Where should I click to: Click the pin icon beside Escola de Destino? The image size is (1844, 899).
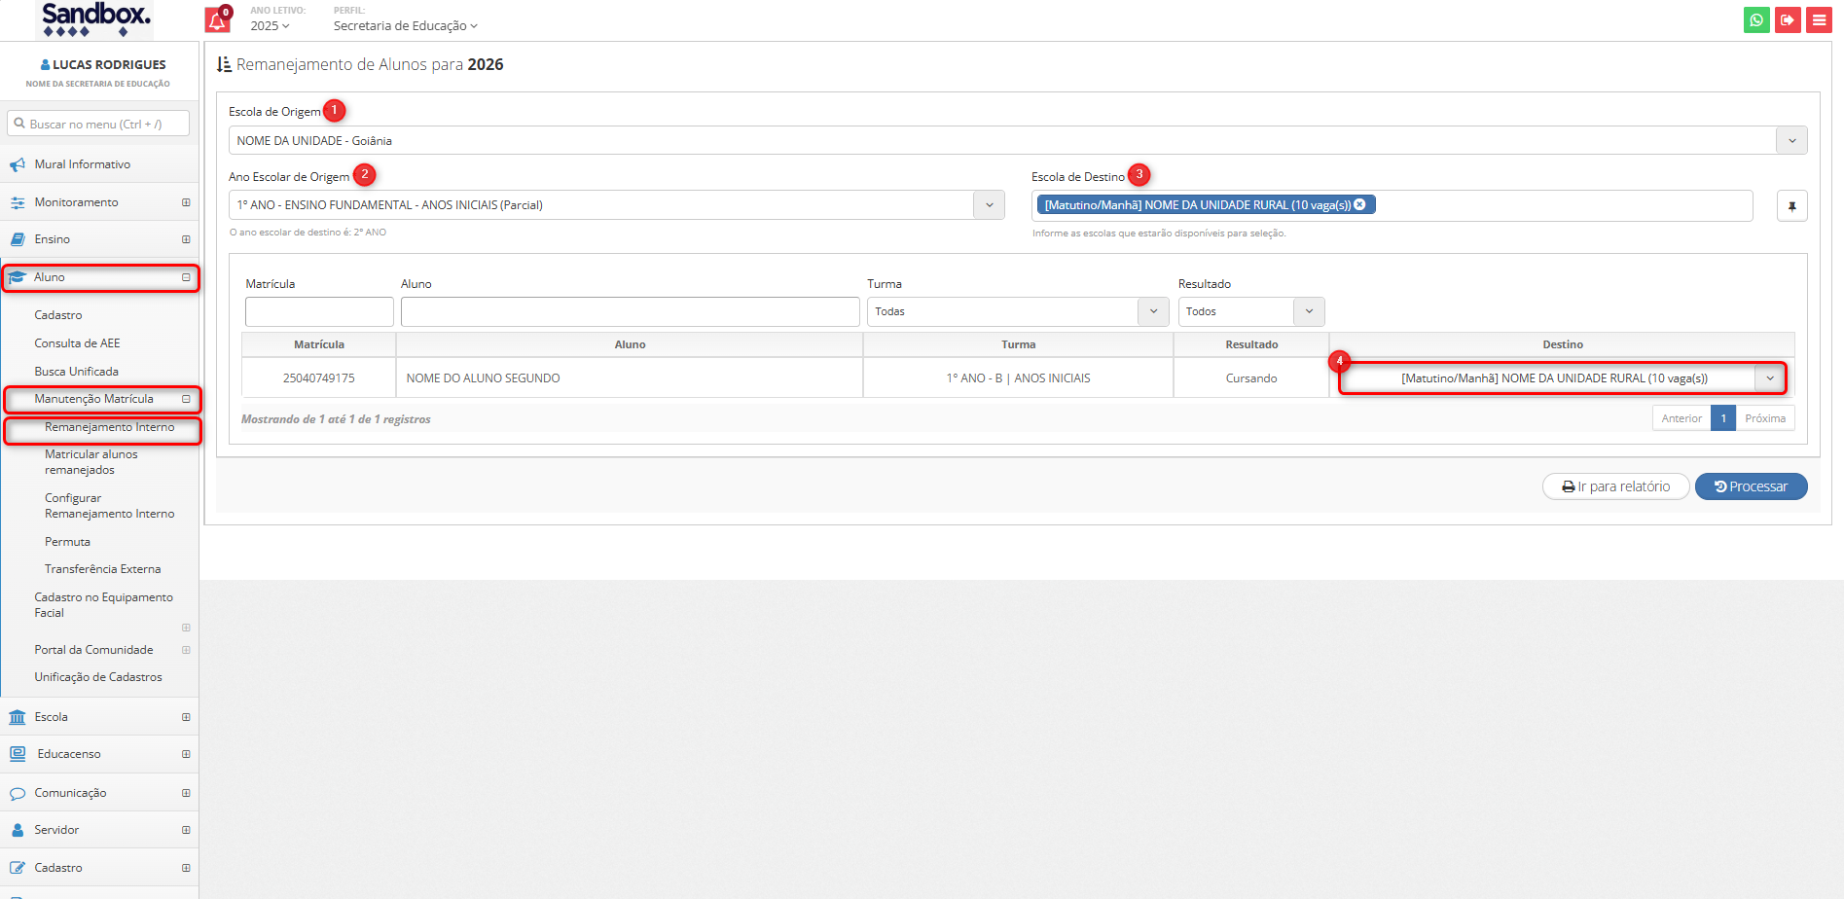click(x=1791, y=206)
